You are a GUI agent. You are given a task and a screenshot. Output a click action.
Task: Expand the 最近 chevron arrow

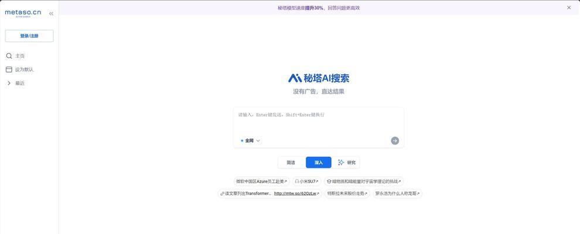click(9, 83)
